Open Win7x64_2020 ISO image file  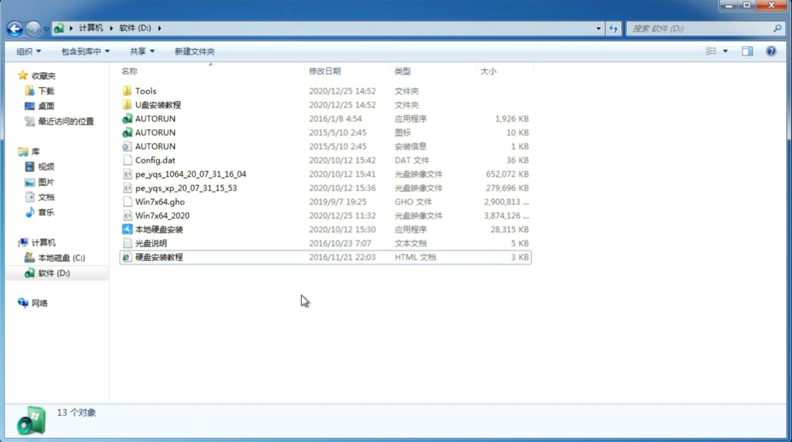(162, 216)
